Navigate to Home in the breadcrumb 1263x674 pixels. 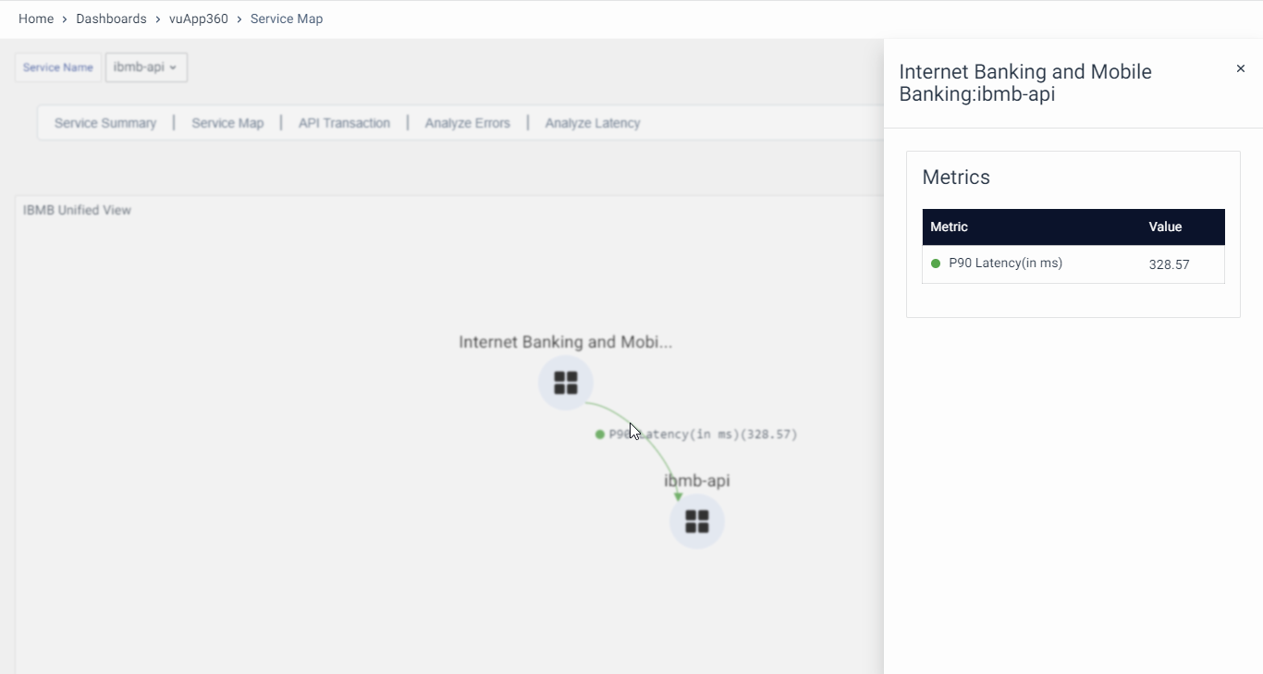(36, 18)
